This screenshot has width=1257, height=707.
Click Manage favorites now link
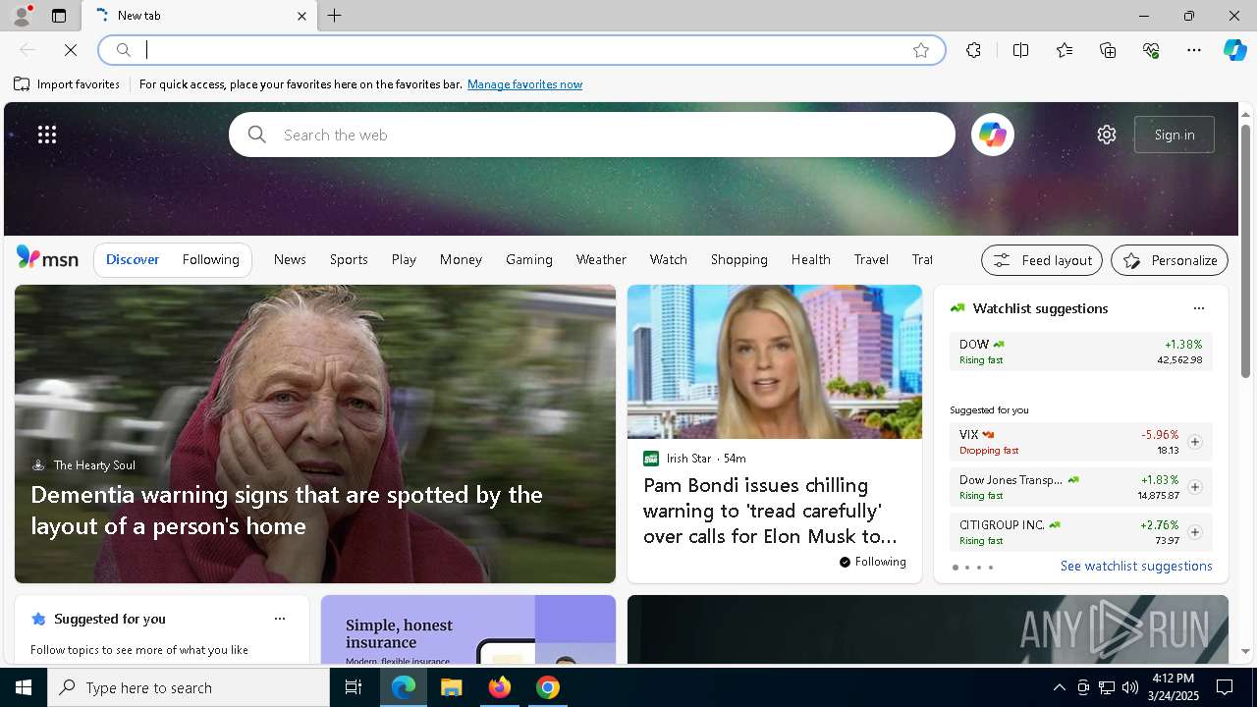(x=524, y=84)
